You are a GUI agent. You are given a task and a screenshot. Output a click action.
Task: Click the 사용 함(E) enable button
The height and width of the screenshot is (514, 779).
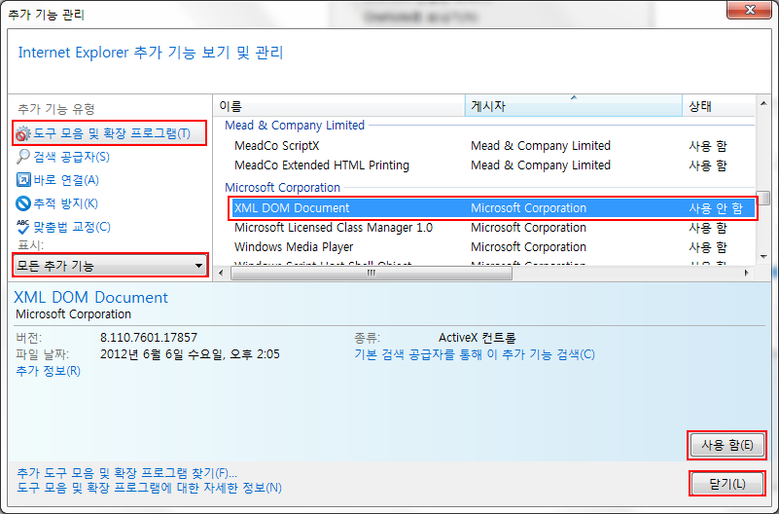(726, 445)
